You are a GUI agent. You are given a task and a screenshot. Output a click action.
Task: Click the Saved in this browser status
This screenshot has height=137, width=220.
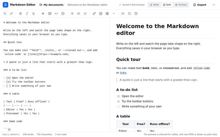coord(132,5)
